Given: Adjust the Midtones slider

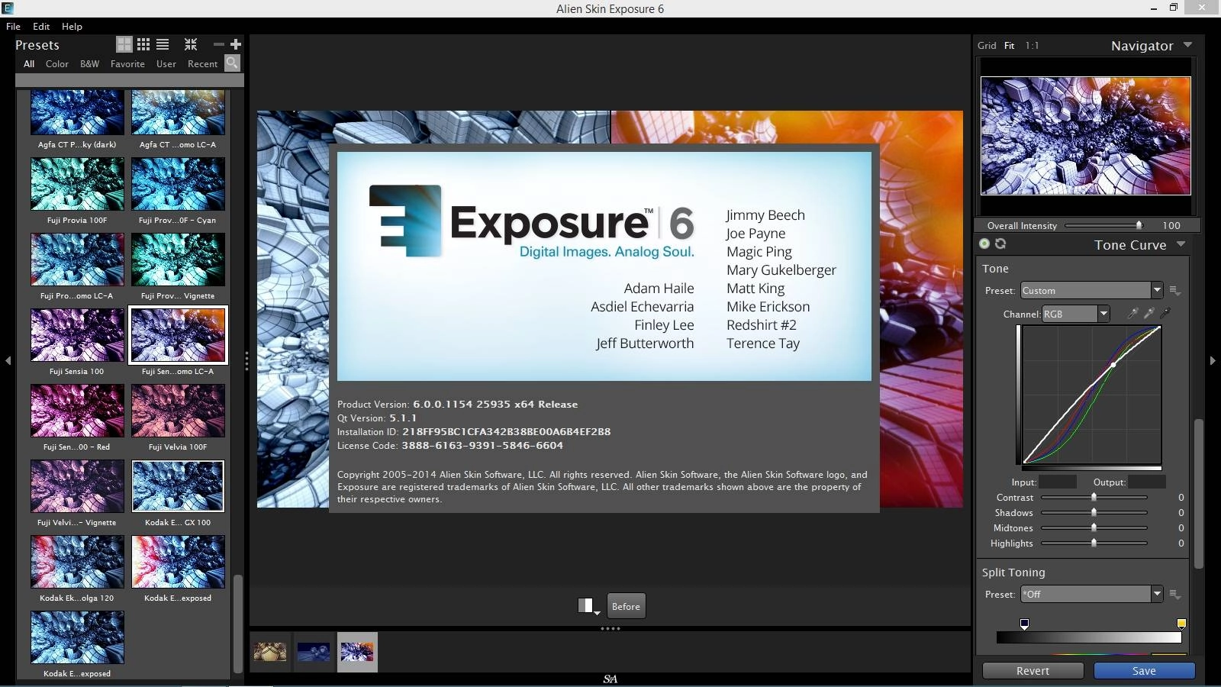Looking at the screenshot, I should tap(1094, 527).
